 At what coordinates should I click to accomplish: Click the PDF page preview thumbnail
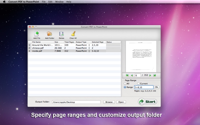[141, 56]
